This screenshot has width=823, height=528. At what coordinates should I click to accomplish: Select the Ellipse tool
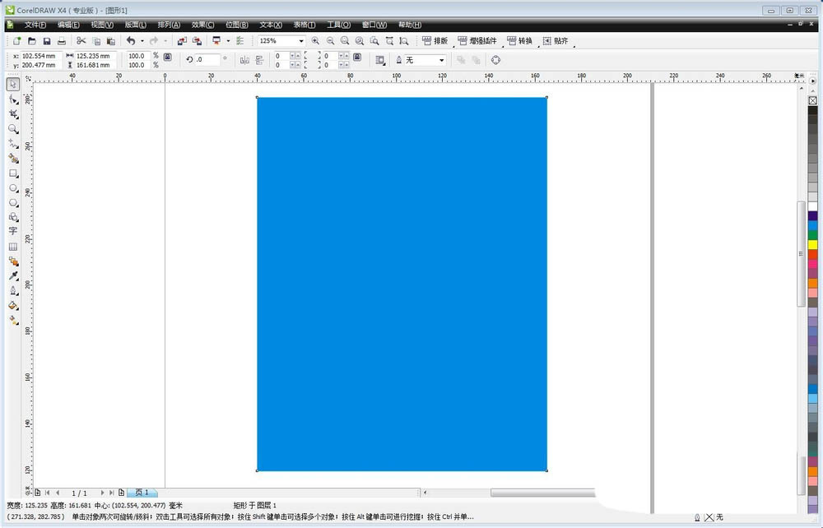(13, 188)
